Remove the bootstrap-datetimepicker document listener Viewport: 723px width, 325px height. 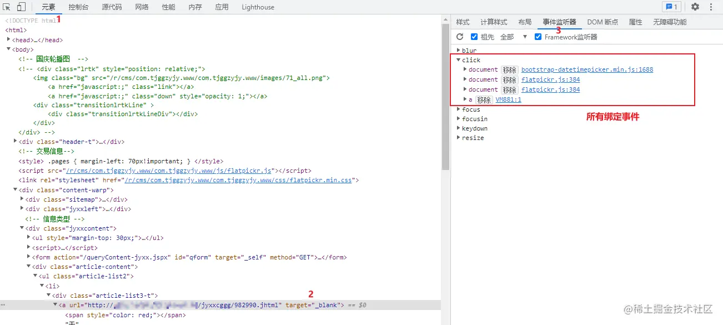pos(509,70)
